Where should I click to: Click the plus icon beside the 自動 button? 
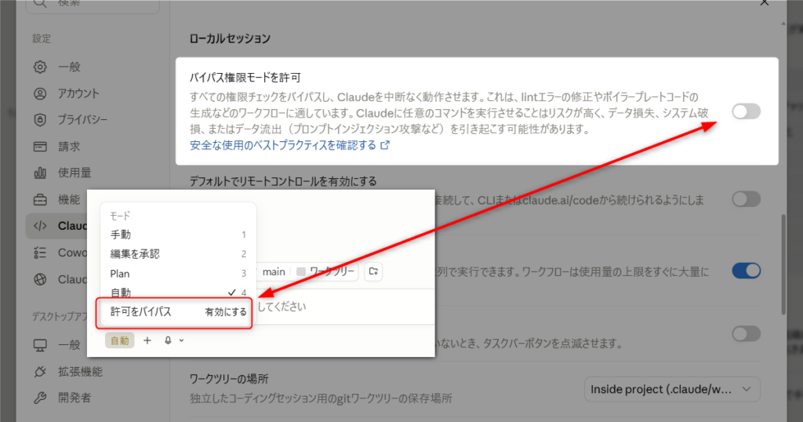click(x=147, y=340)
